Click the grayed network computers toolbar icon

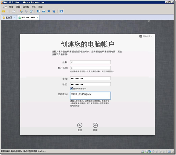[x=14, y=11]
